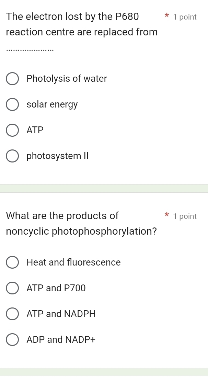
Task: Select the ADP and NADP+ radio circle
Action: coord(12,340)
